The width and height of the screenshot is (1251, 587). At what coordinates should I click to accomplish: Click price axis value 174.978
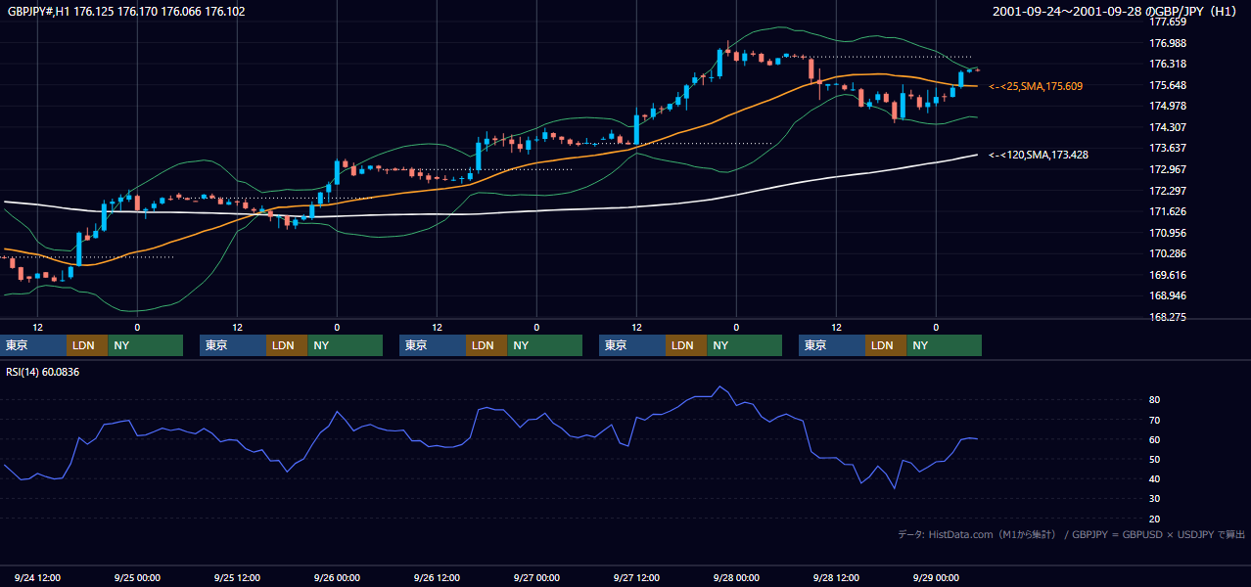[1168, 106]
